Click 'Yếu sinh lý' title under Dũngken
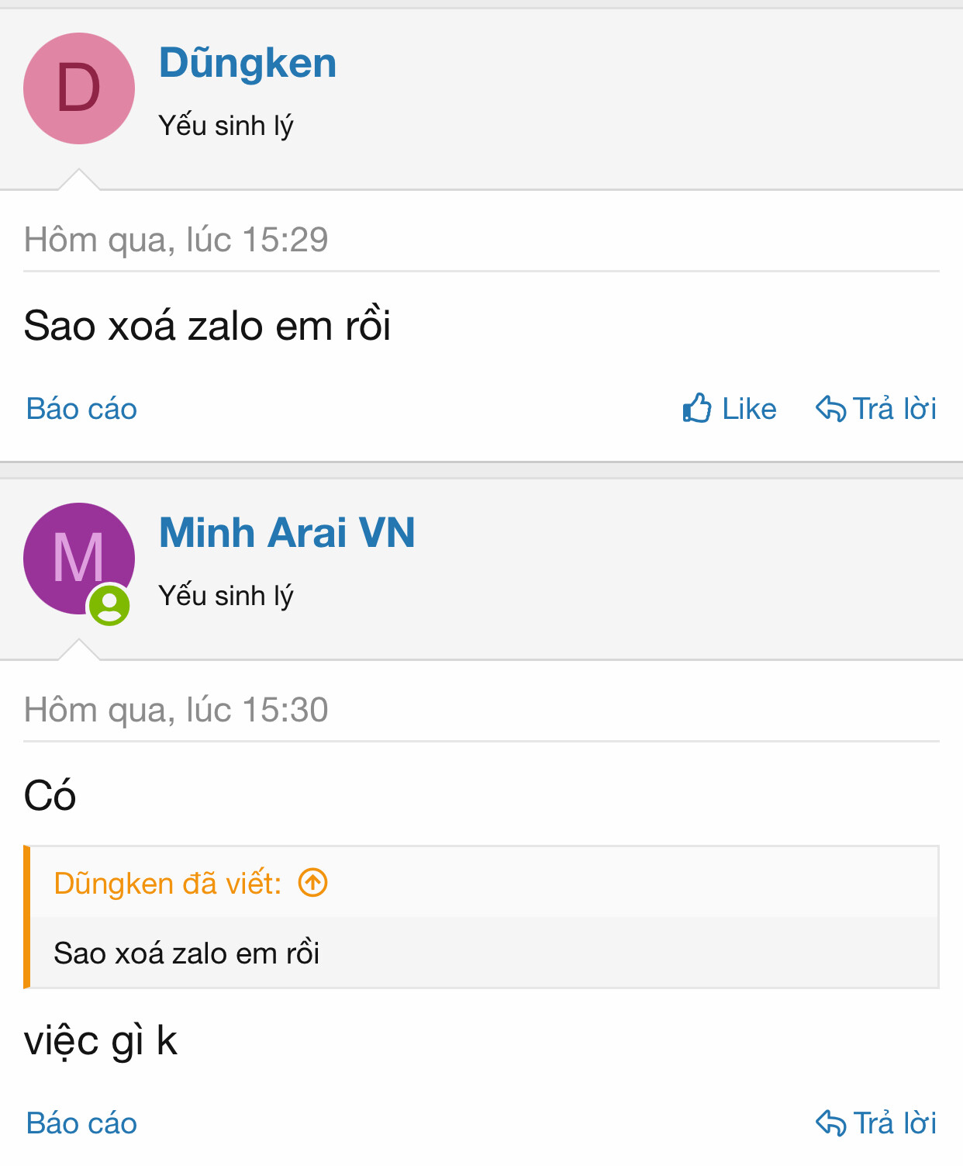Screen dimensions: 963x1166 pos(226,126)
